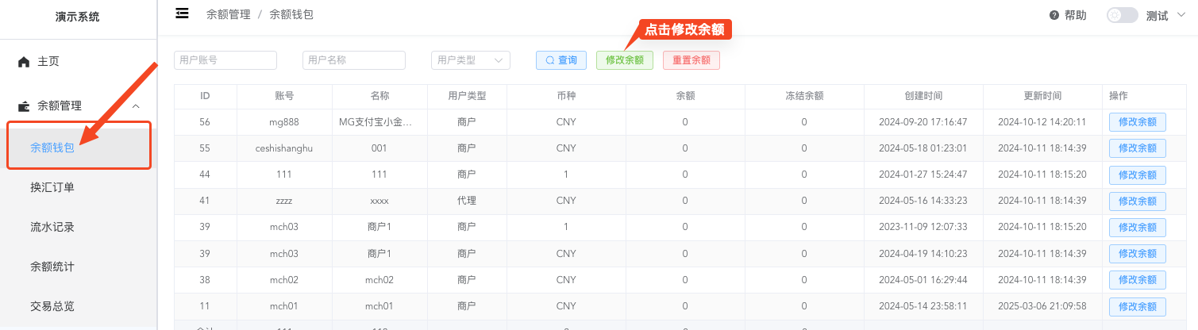
Task: Click the 演示系统 title
Action: (x=78, y=17)
